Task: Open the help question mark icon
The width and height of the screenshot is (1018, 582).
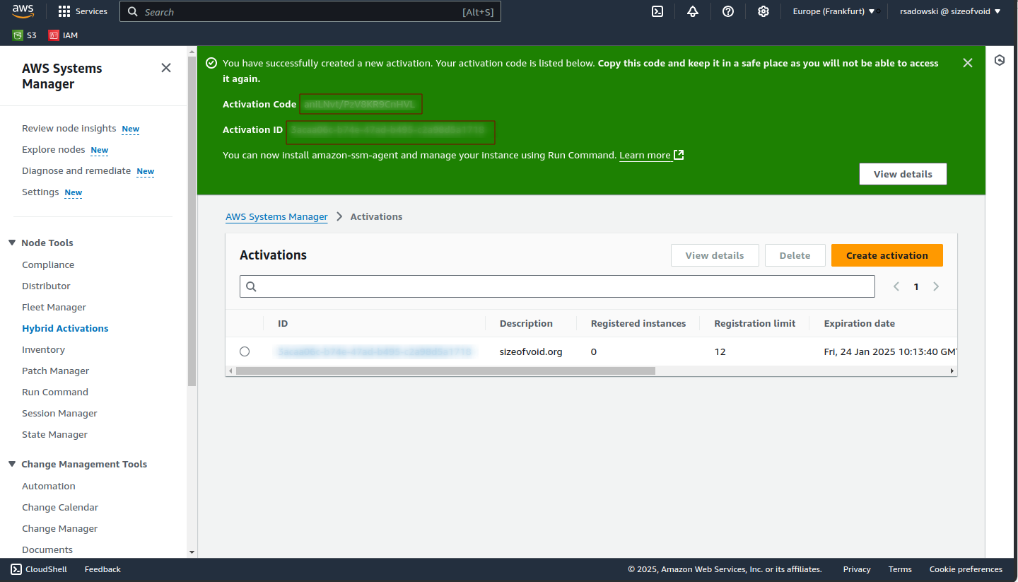Action: coord(728,11)
